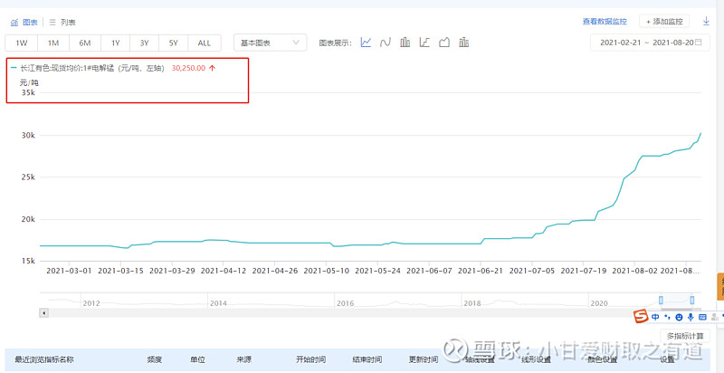
Task: Click the 2012 marker in the navigator timeline
Action: tap(91, 303)
